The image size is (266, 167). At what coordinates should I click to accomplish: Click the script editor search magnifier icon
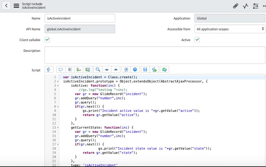(x=98, y=70)
